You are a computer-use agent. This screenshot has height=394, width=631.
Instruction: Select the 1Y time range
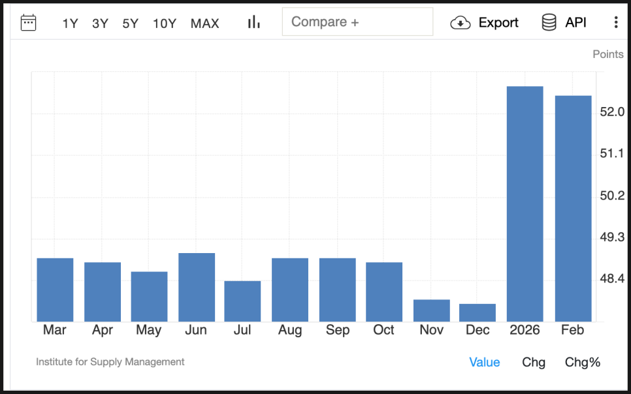[x=70, y=23]
